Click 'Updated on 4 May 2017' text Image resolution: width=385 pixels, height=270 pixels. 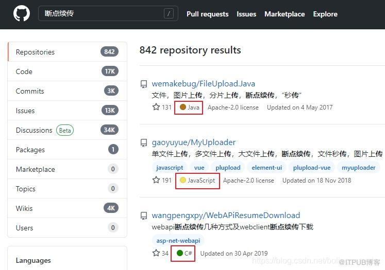299,107
